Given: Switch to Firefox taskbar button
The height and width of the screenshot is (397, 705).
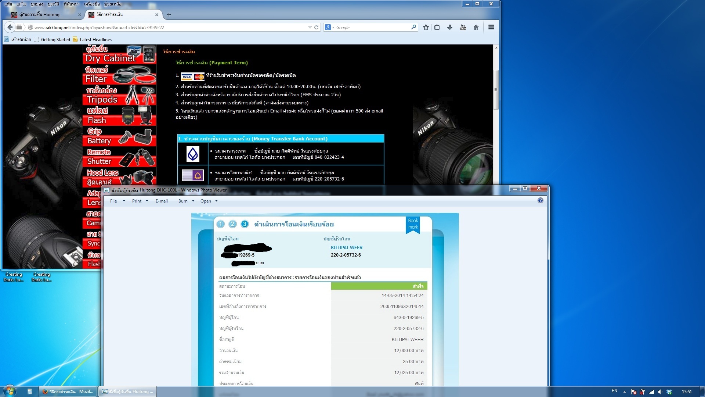Looking at the screenshot, I should (68, 391).
